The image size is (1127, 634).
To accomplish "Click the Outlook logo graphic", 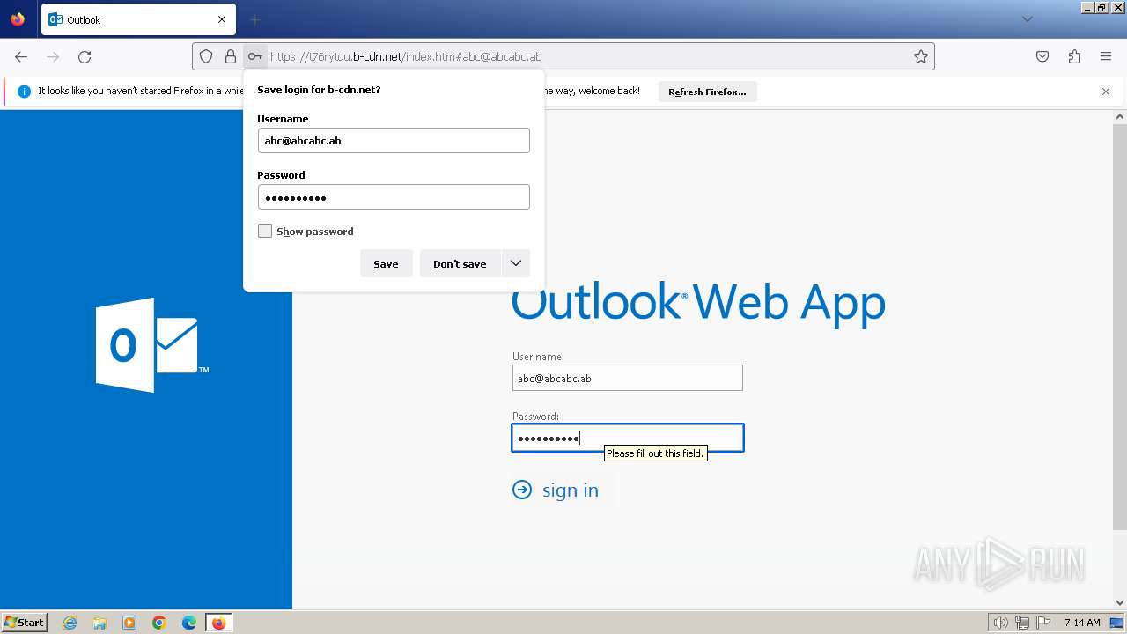I will coord(151,344).
